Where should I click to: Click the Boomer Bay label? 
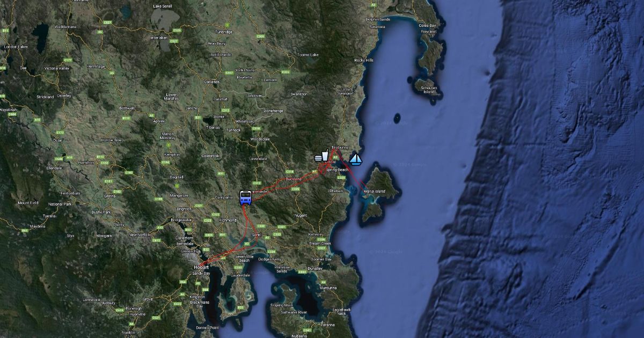point(321,259)
